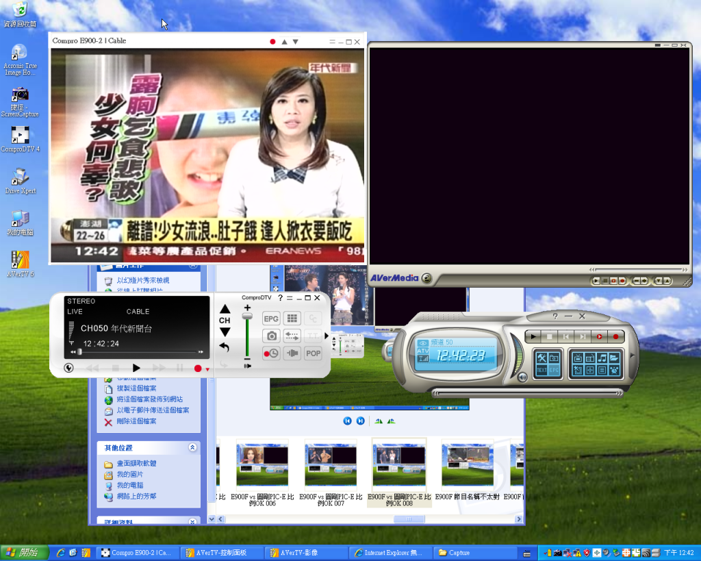Open help on AVerTV control panel
The image size is (701, 561).
pos(555,316)
